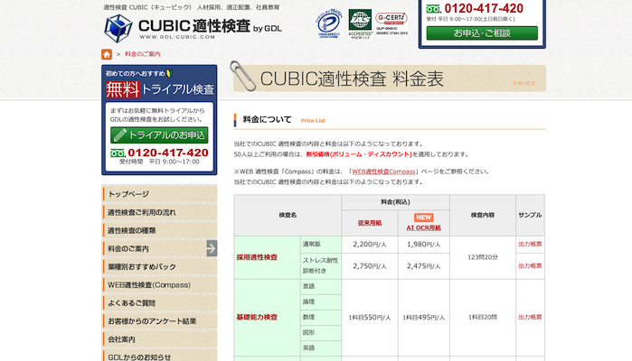
Task: Click the IAS accredited certification badge
Action: point(360,24)
